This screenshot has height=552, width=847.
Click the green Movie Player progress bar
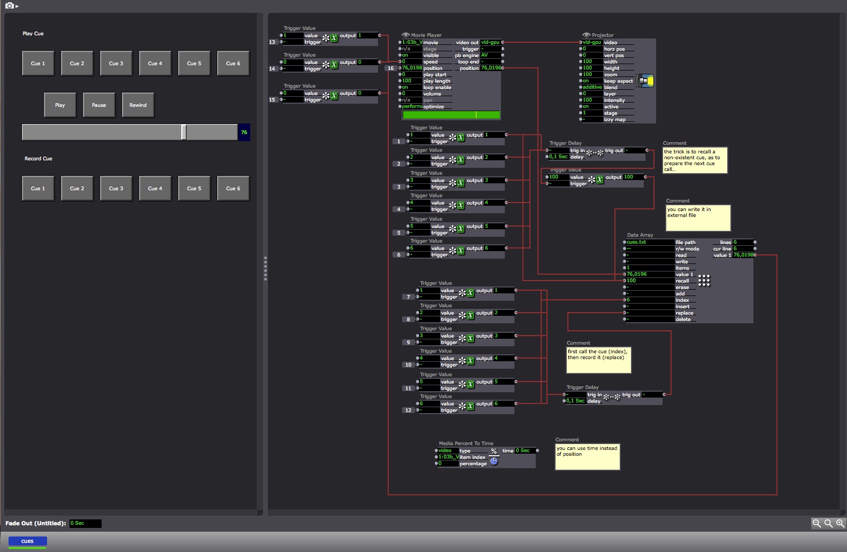pos(451,115)
